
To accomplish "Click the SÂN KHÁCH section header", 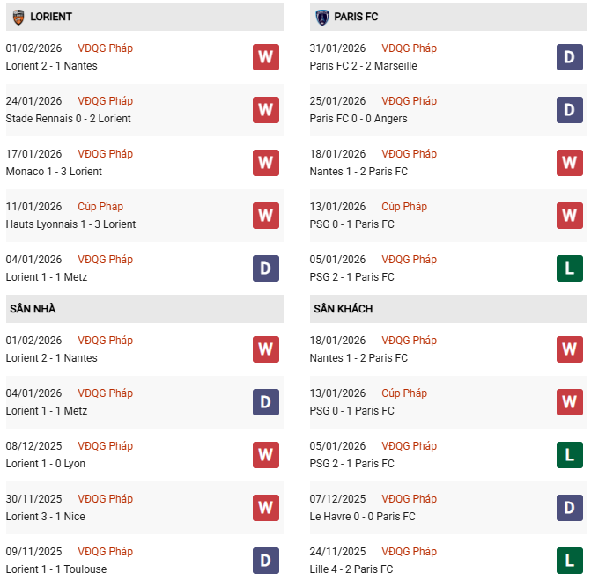I will point(343,309).
